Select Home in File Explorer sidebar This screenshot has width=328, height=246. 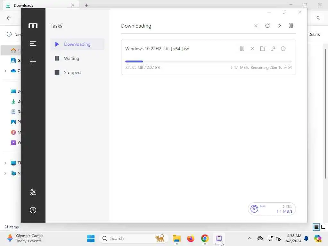coord(11,50)
